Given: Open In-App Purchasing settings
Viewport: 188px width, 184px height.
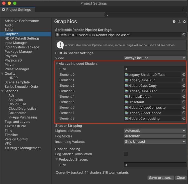Looking at the screenshot, I should point(23,117).
